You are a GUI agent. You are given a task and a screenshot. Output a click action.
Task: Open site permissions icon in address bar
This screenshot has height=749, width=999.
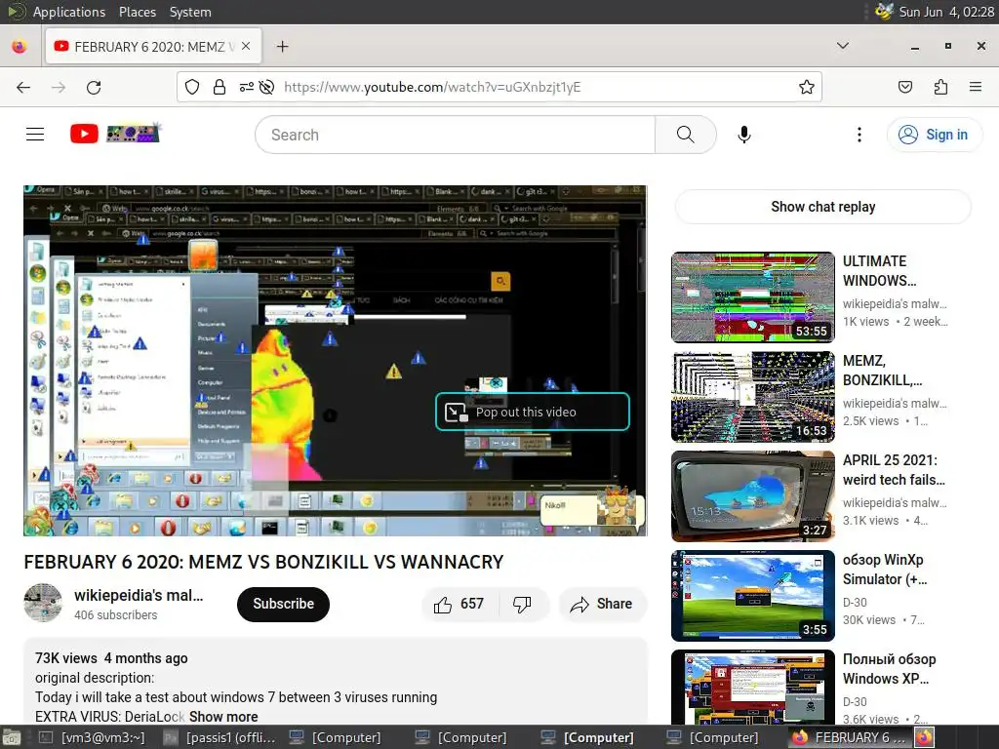pos(246,87)
